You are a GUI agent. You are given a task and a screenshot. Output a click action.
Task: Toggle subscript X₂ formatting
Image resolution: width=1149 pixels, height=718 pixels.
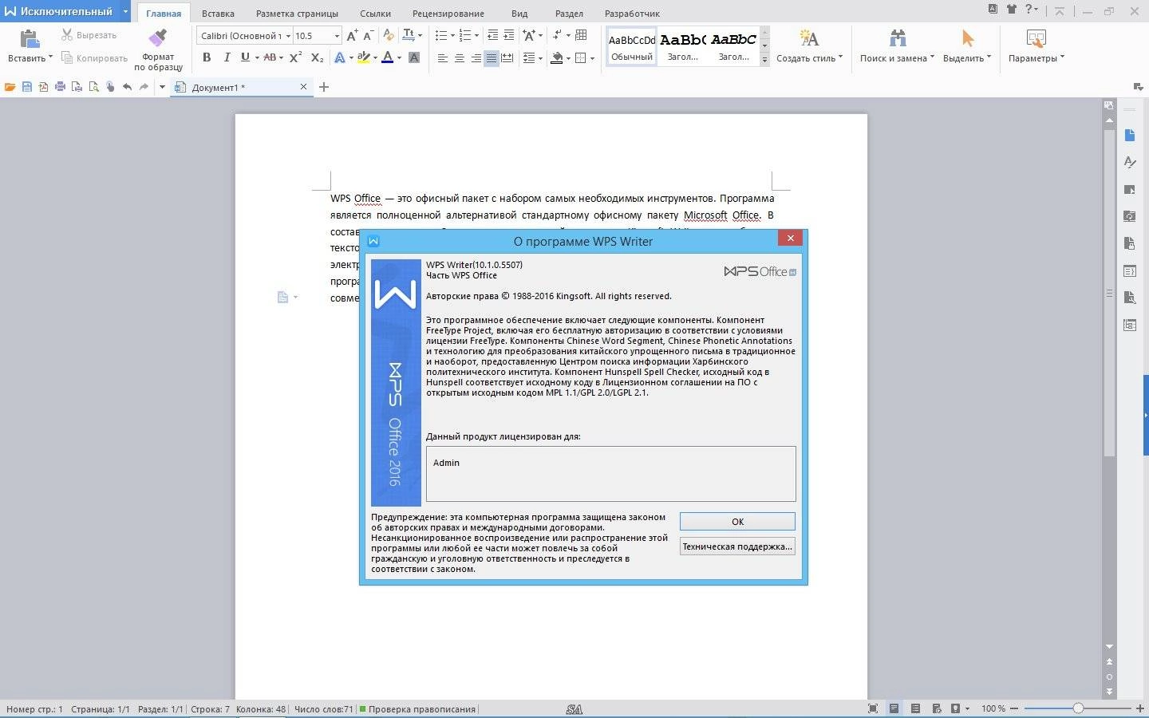pos(317,57)
